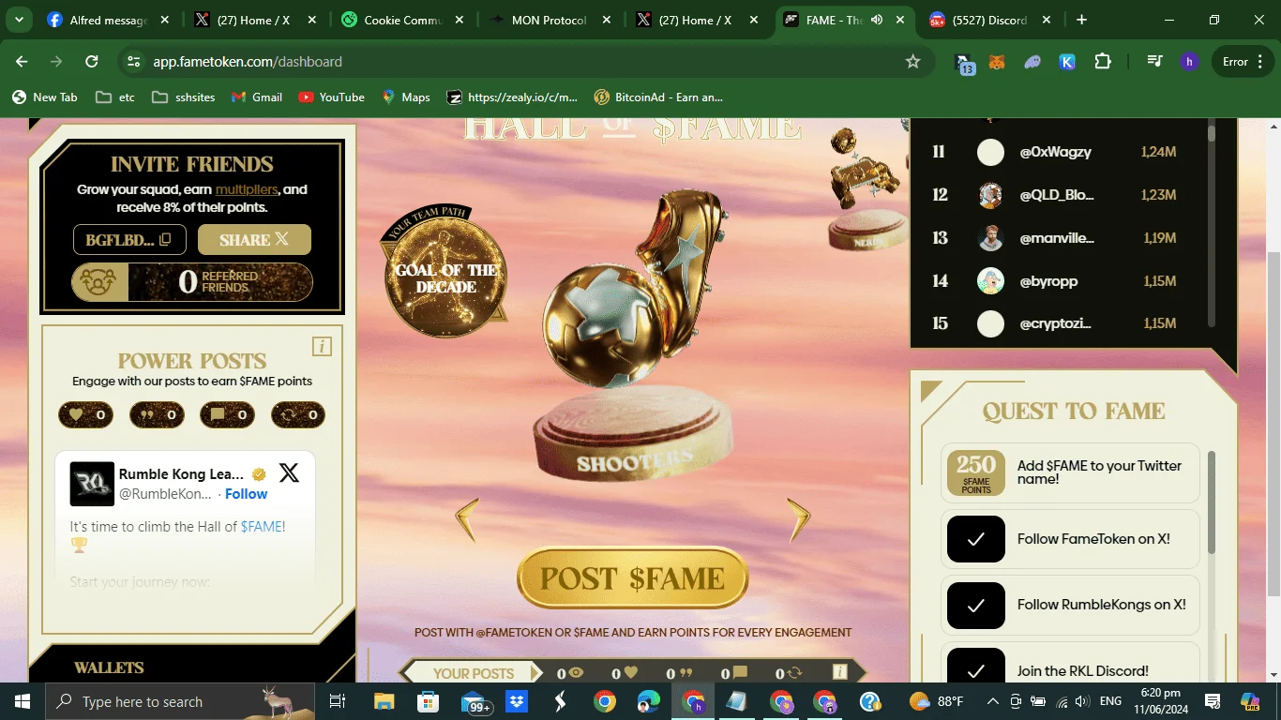Open Dropbox from the taskbar
Viewport: 1281px width, 720px height.
click(x=517, y=701)
